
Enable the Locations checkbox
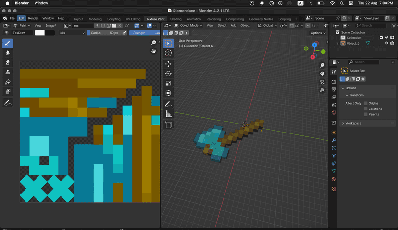point(366,109)
